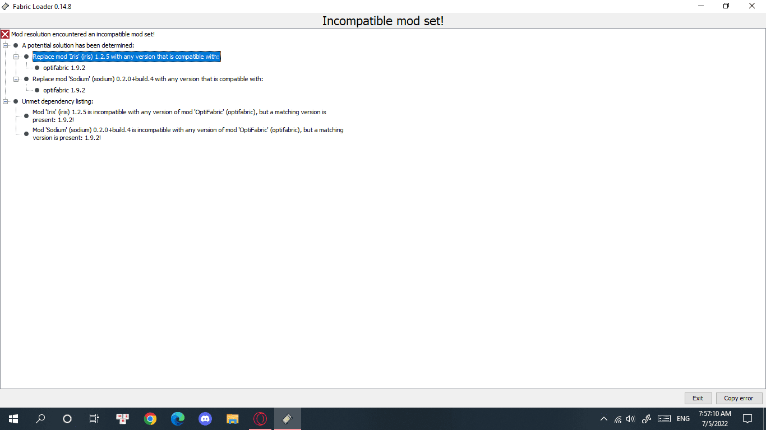Select the 'Unmet dependency listing:' row

[x=57, y=101]
